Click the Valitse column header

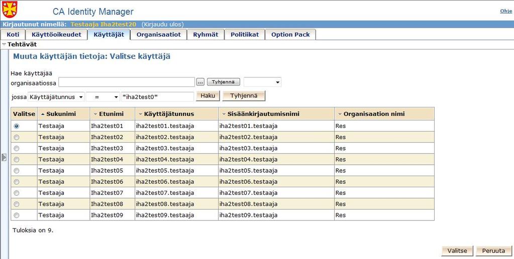point(24,114)
